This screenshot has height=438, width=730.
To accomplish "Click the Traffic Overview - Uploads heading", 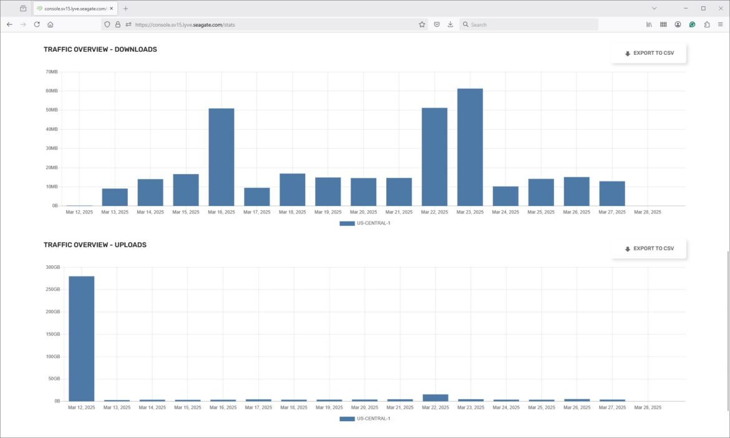I will 95,245.
